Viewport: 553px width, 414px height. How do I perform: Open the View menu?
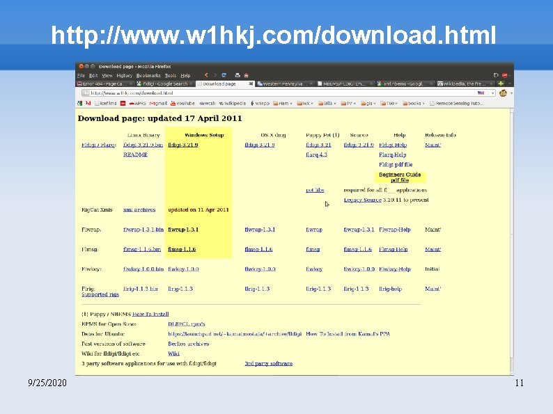tap(107, 75)
